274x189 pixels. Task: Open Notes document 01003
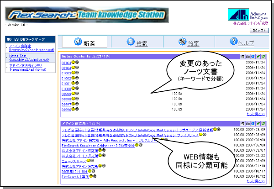pyautogui.click(x=66, y=73)
